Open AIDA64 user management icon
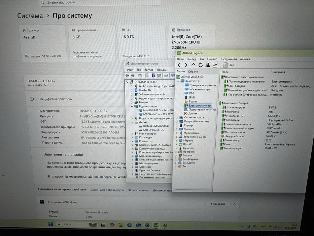Screen dimensions: 314x236 pyautogui.click(x=208, y=65)
